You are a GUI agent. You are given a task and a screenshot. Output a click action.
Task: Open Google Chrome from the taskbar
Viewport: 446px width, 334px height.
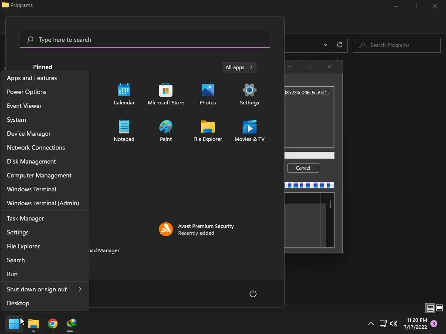[x=53, y=324]
